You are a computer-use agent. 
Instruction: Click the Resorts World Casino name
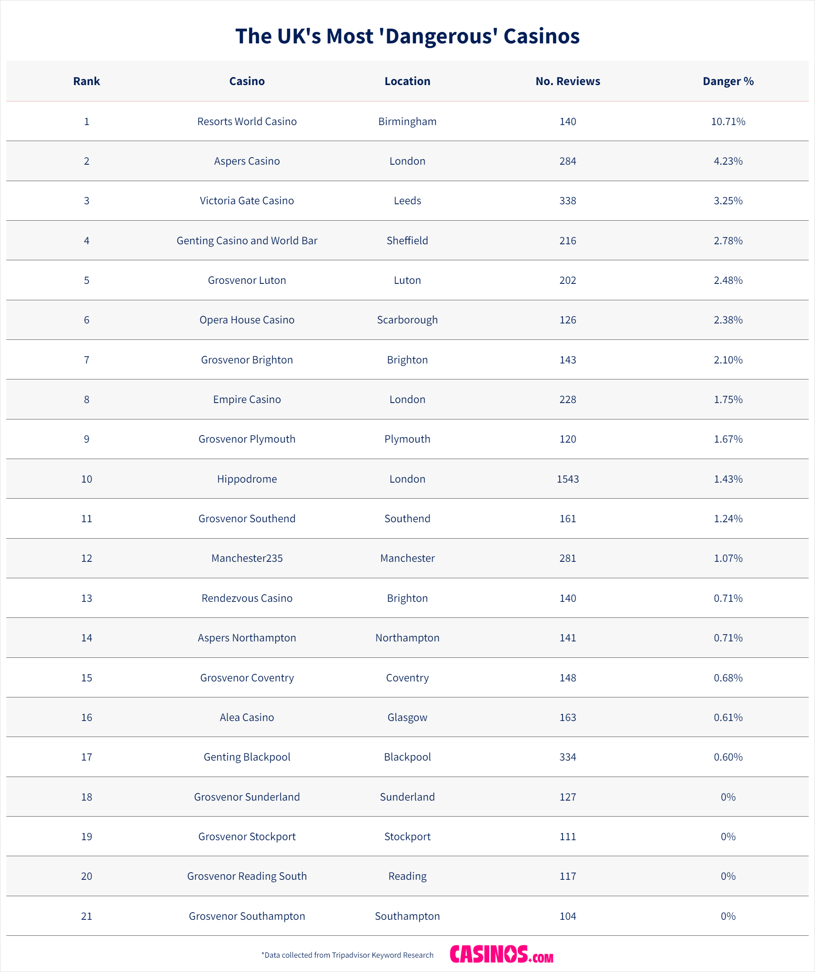tap(247, 121)
